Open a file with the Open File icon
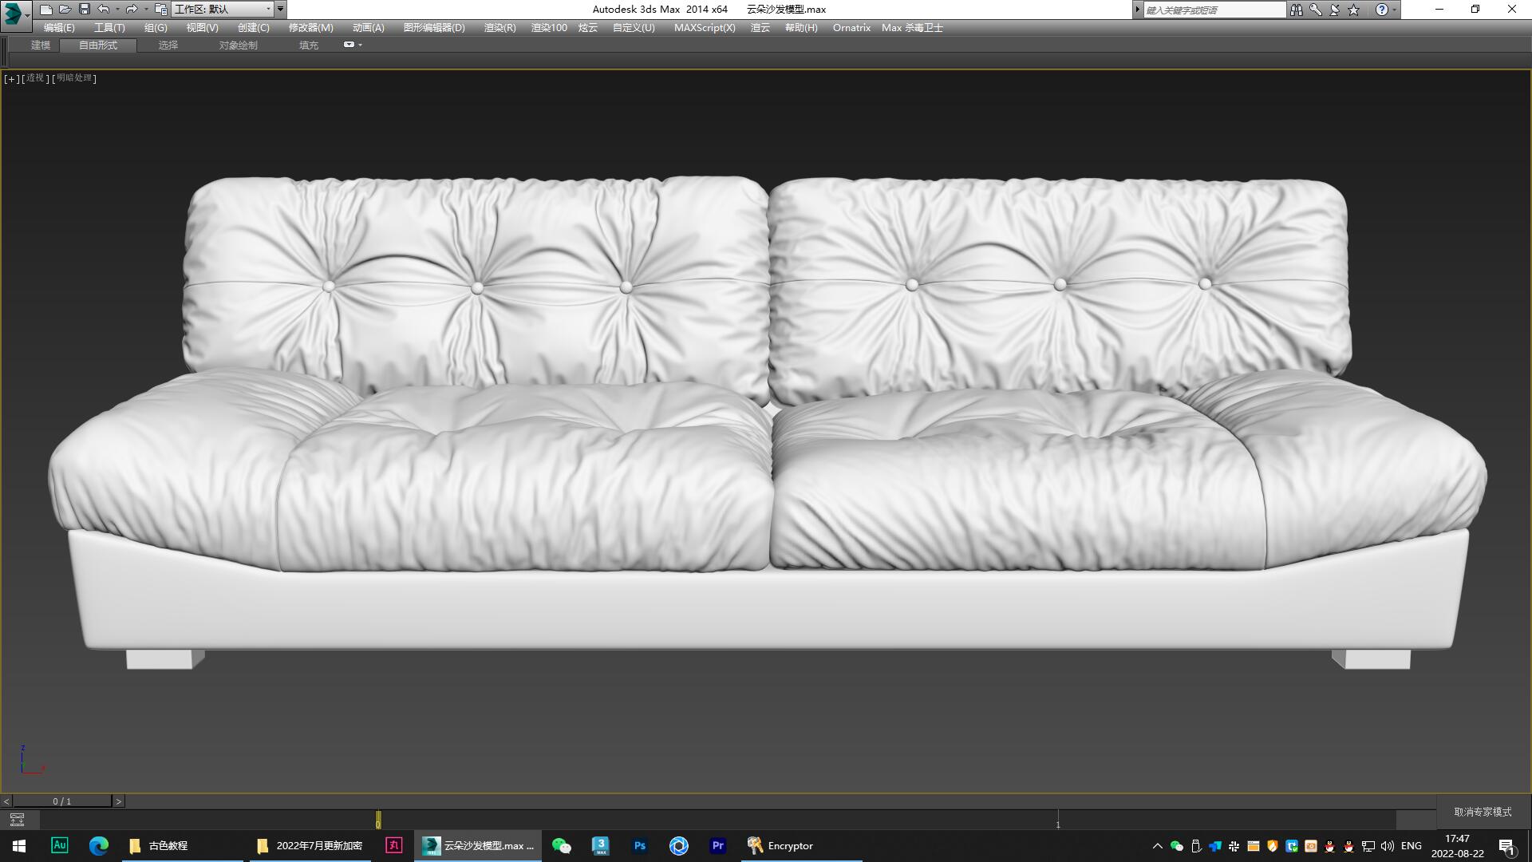Image resolution: width=1532 pixels, height=862 pixels. coord(65,9)
